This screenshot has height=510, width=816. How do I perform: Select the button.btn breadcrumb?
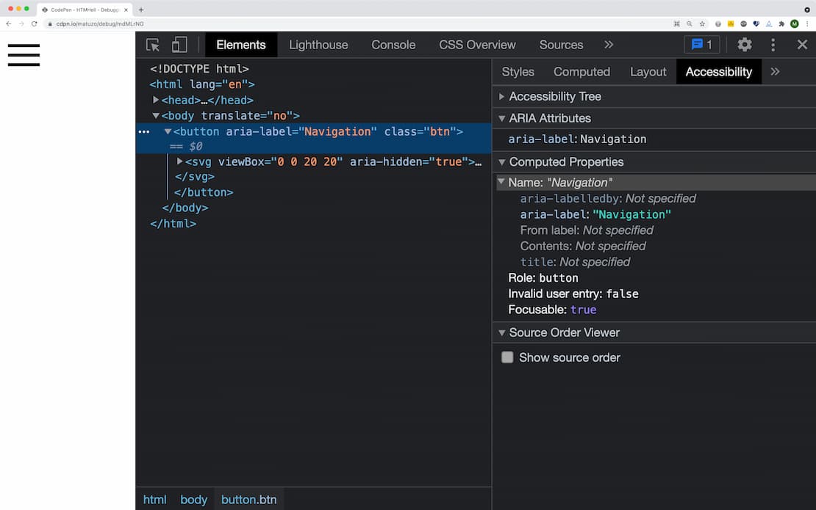248,499
